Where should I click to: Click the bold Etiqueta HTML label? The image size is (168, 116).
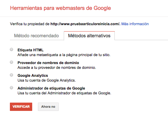(x=31, y=50)
